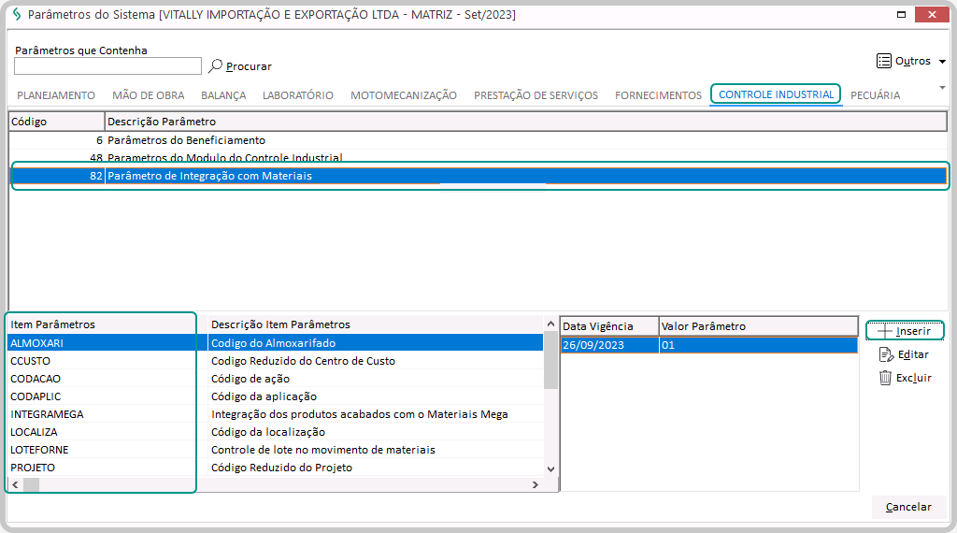The height and width of the screenshot is (533, 957).
Task: Select the PRESTAÇÃO DE SERVIÇOS tab
Action: (536, 95)
